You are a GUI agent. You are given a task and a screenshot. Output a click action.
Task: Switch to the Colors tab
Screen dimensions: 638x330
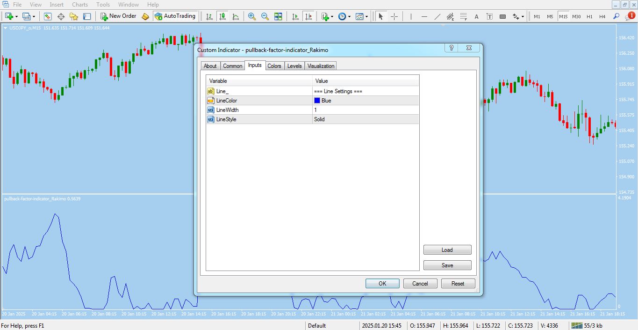[274, 66]
